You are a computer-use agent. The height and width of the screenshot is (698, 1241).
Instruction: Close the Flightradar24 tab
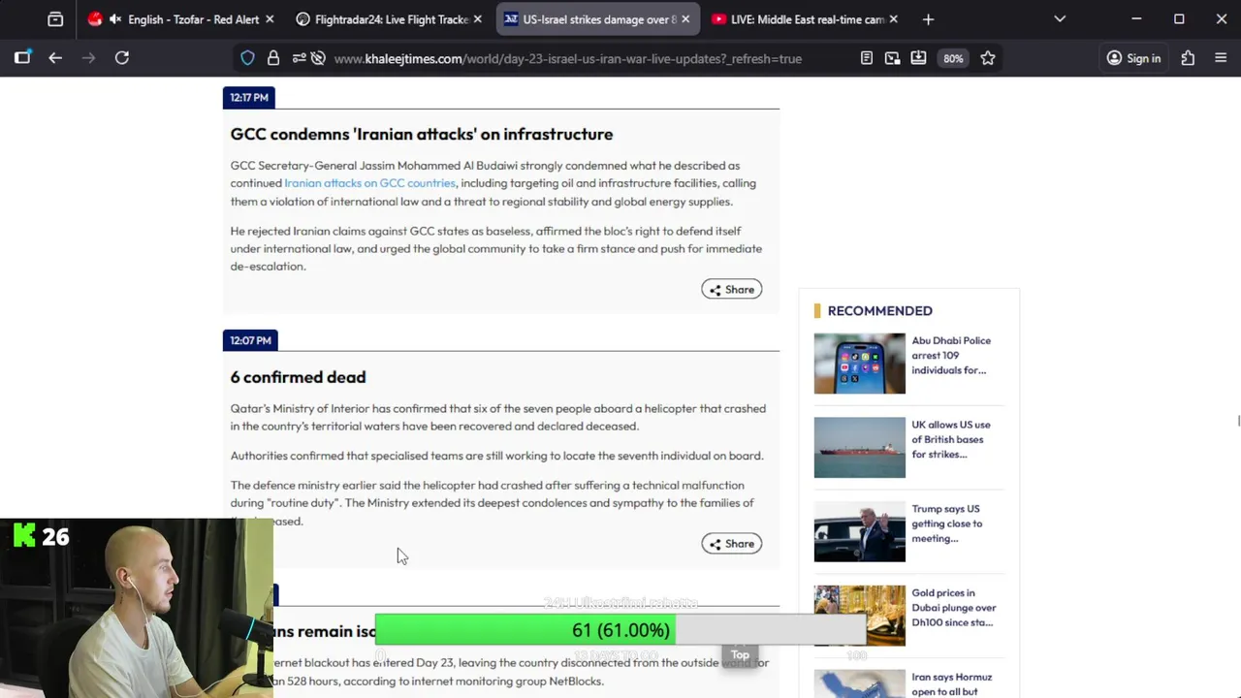[478, 19]
